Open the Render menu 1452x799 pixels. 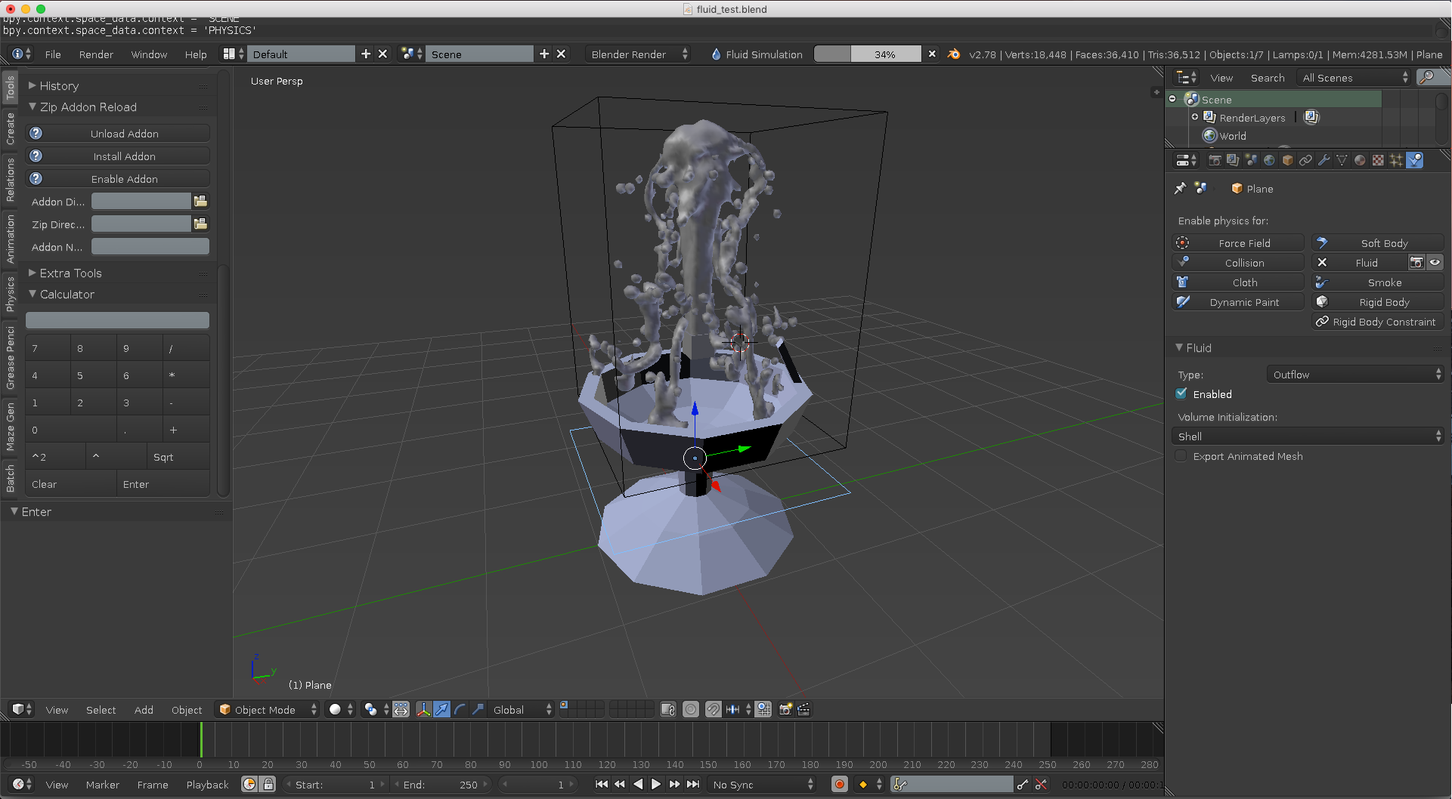click(x=96, y=54)
